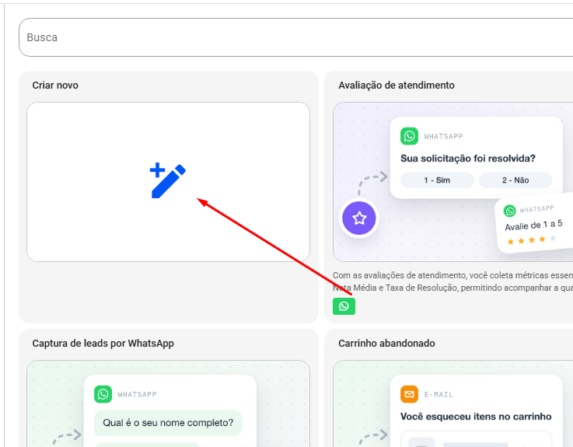Click the blue create-new pencil icon
This screenshot has height=447, width=573.
(x=168, y=180)
